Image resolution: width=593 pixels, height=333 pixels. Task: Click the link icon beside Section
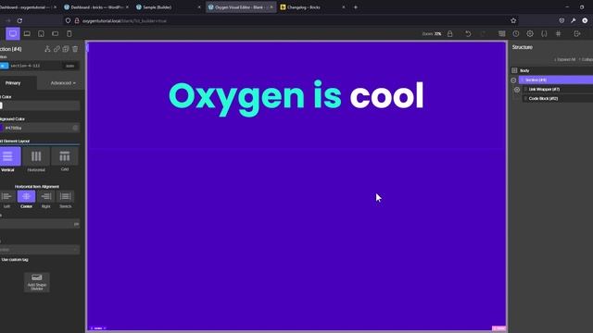(x=57, y=49)
